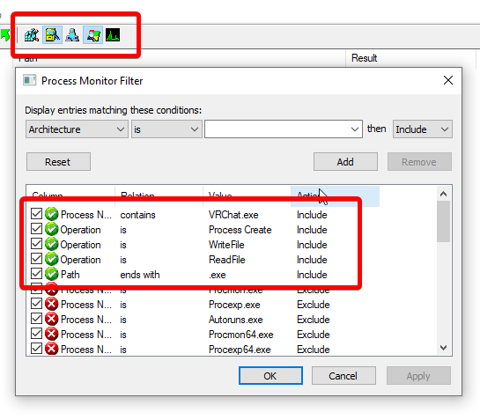Toggle Show File System Activity icon
Viewport: 480px width, 420px height.
[x=52, y=35]
